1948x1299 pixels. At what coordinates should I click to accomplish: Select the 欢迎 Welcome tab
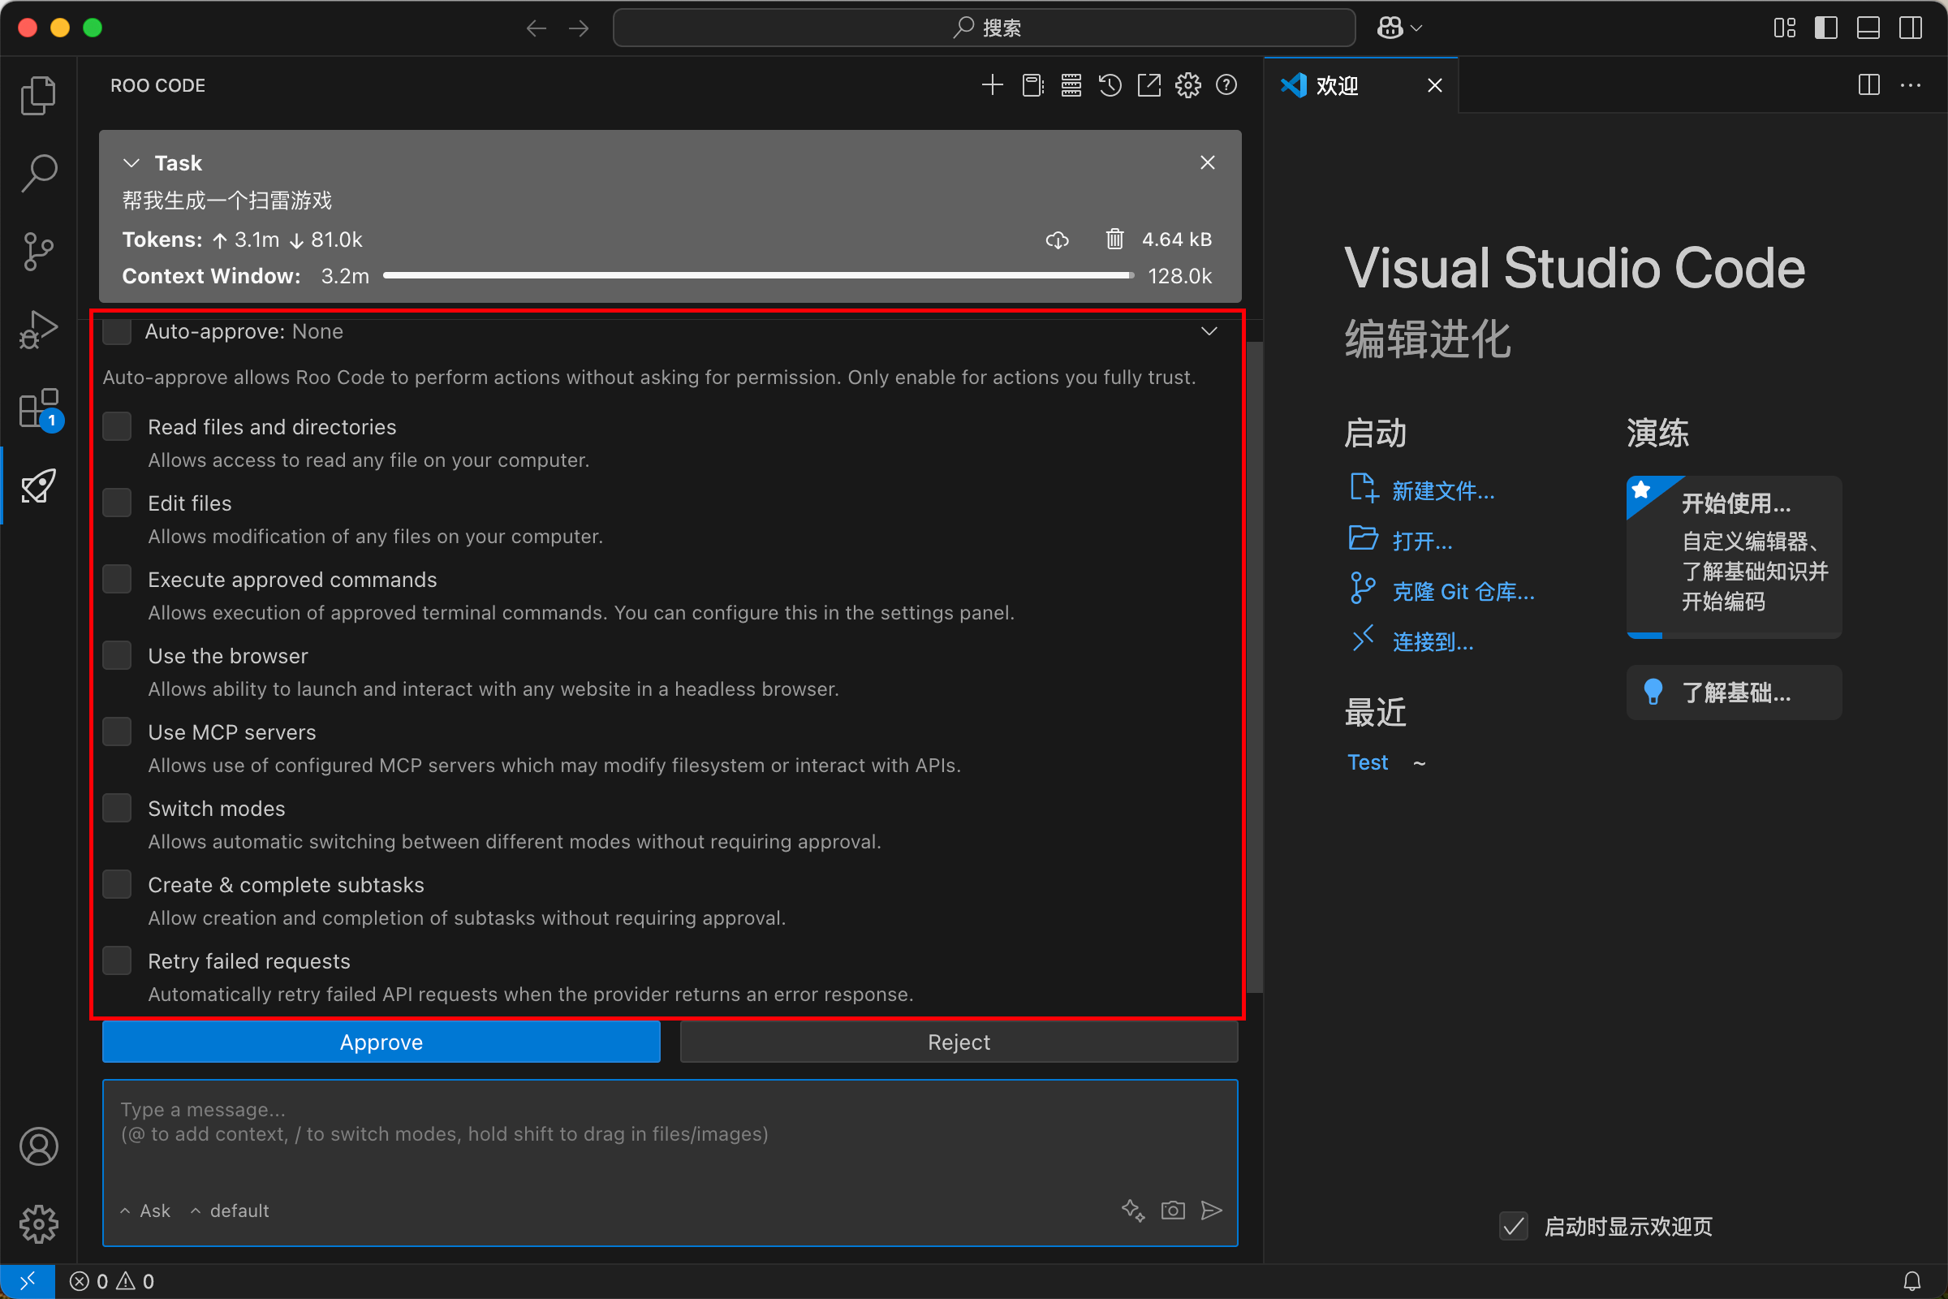(x=1362, y=85)
